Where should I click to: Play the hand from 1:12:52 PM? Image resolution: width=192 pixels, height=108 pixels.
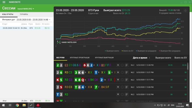click(x=122, y=94)
